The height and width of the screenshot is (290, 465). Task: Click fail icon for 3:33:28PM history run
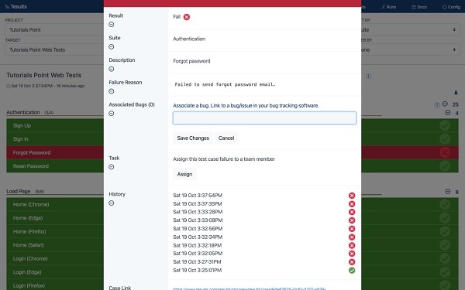(x=352, y=212)
